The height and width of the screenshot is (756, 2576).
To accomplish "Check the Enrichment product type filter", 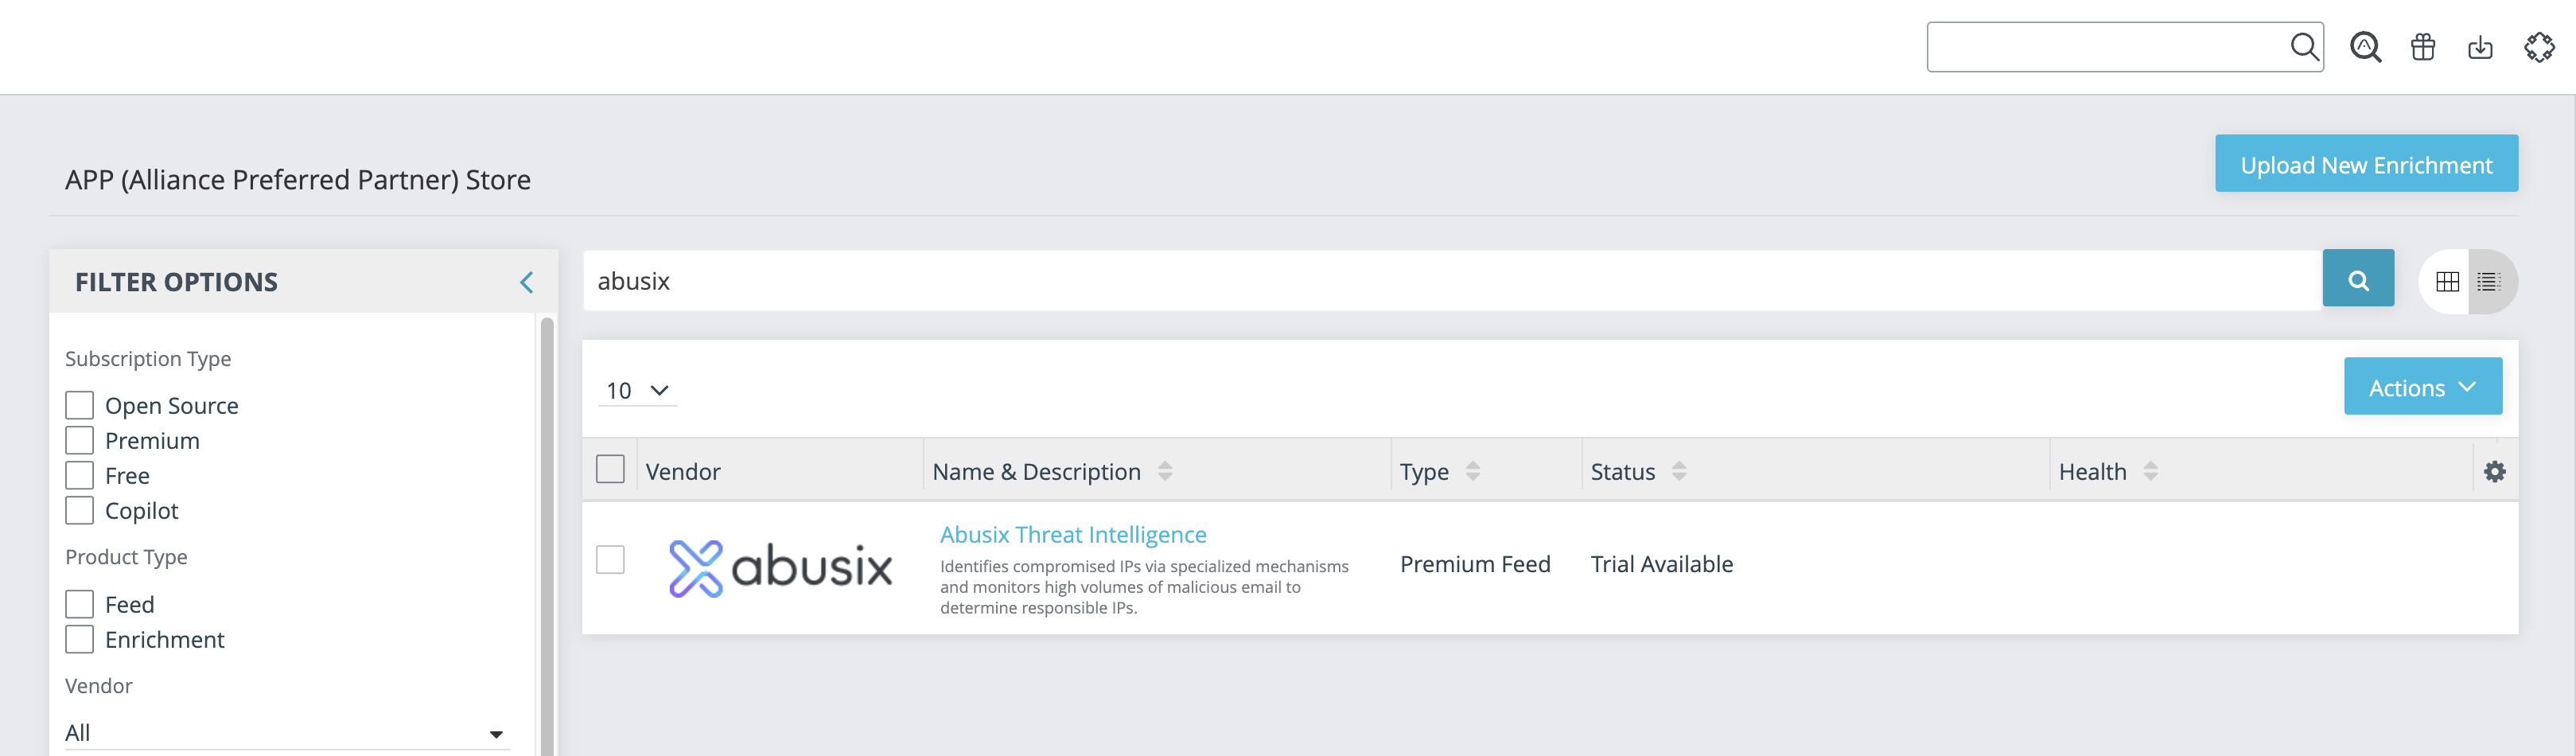I will [79, 639].
